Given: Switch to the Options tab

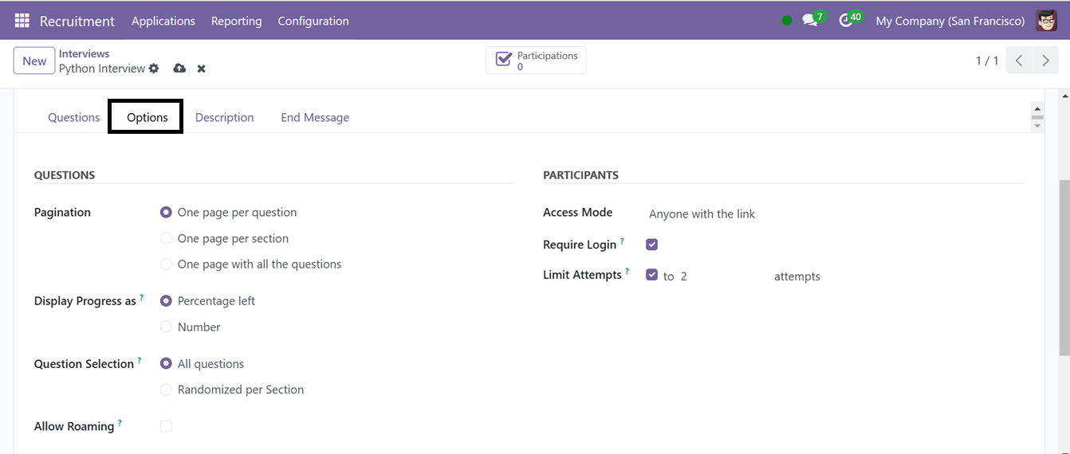Looking at the screenshot, I should pos(147,117).
